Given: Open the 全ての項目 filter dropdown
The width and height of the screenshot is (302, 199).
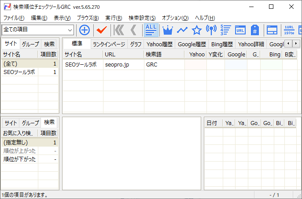Looking at the screenshot, I should click(x=38, y=30).
